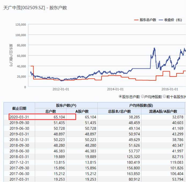This screenshot has height=182, width=186.
Task: Click the 总股本/总户数 column header
Action: point(119,111)
